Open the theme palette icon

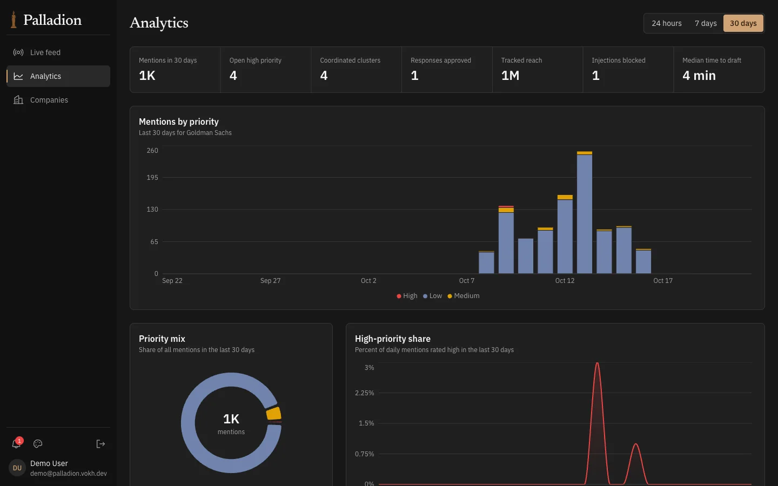point(38,444)
